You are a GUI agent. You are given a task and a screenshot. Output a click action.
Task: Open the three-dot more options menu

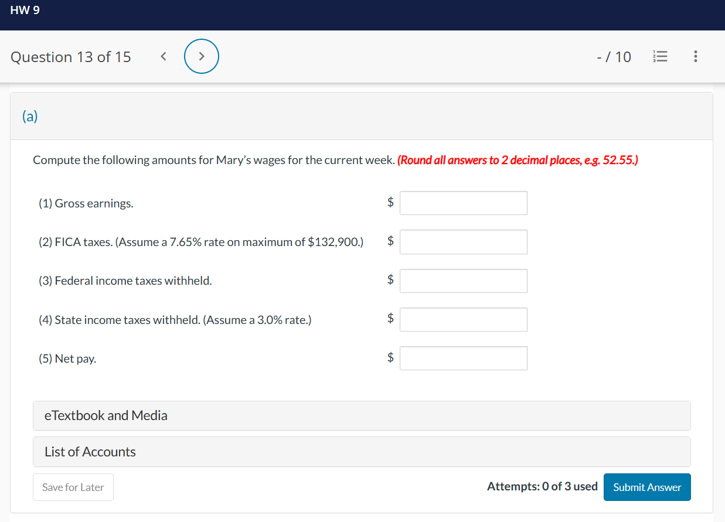coord(695,57)
